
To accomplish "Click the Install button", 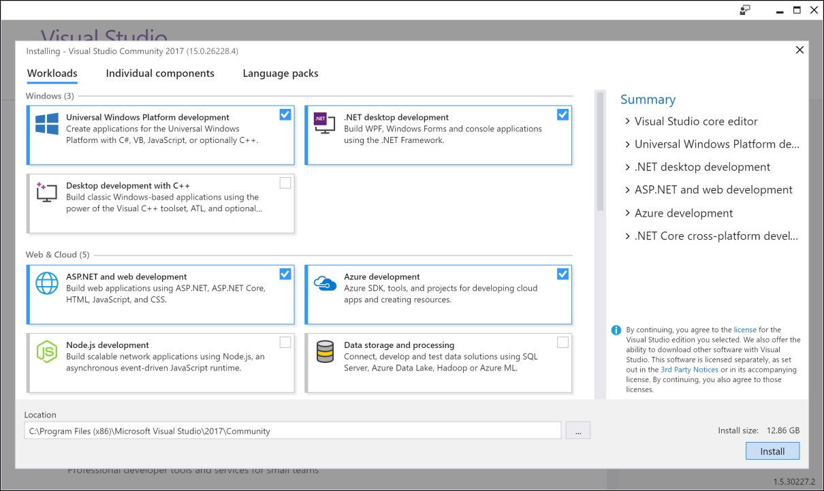I will [x=772, y=452].
